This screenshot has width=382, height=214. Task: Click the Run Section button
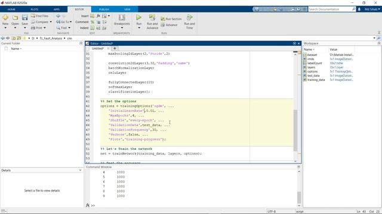click(171, 19)
